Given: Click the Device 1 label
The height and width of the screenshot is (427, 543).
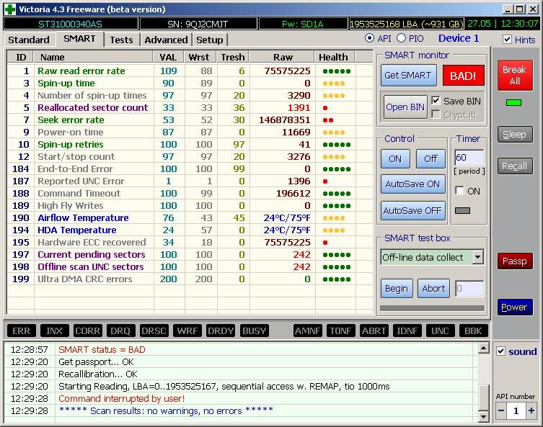Looking at the screenshot, I should [x=459, y=38].
